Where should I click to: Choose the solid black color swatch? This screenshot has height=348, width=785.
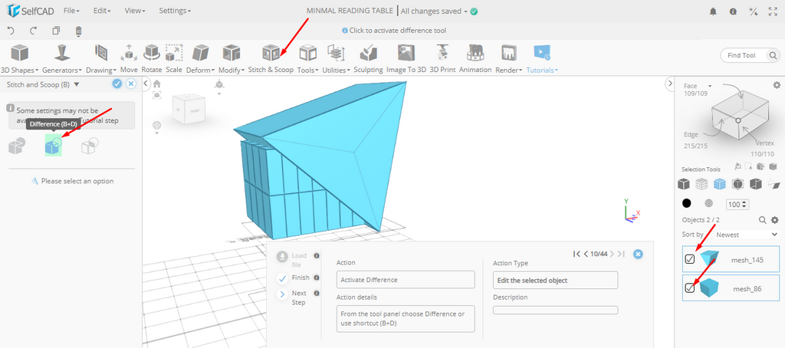pyautogui.click(x=686, y=204)
